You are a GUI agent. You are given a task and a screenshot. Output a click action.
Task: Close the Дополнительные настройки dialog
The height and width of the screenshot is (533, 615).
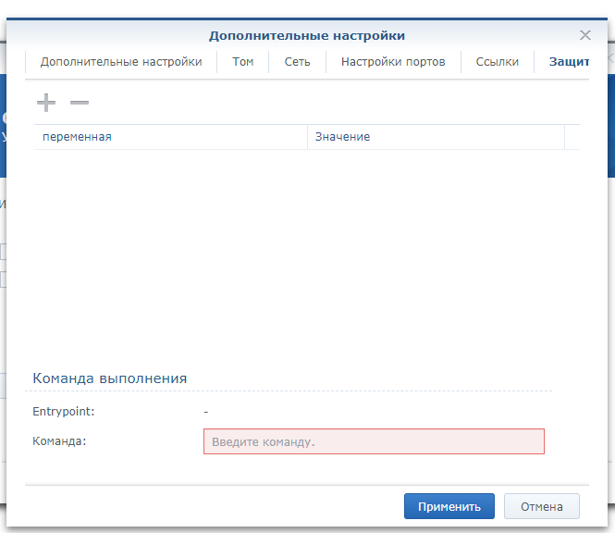(584, 35)
